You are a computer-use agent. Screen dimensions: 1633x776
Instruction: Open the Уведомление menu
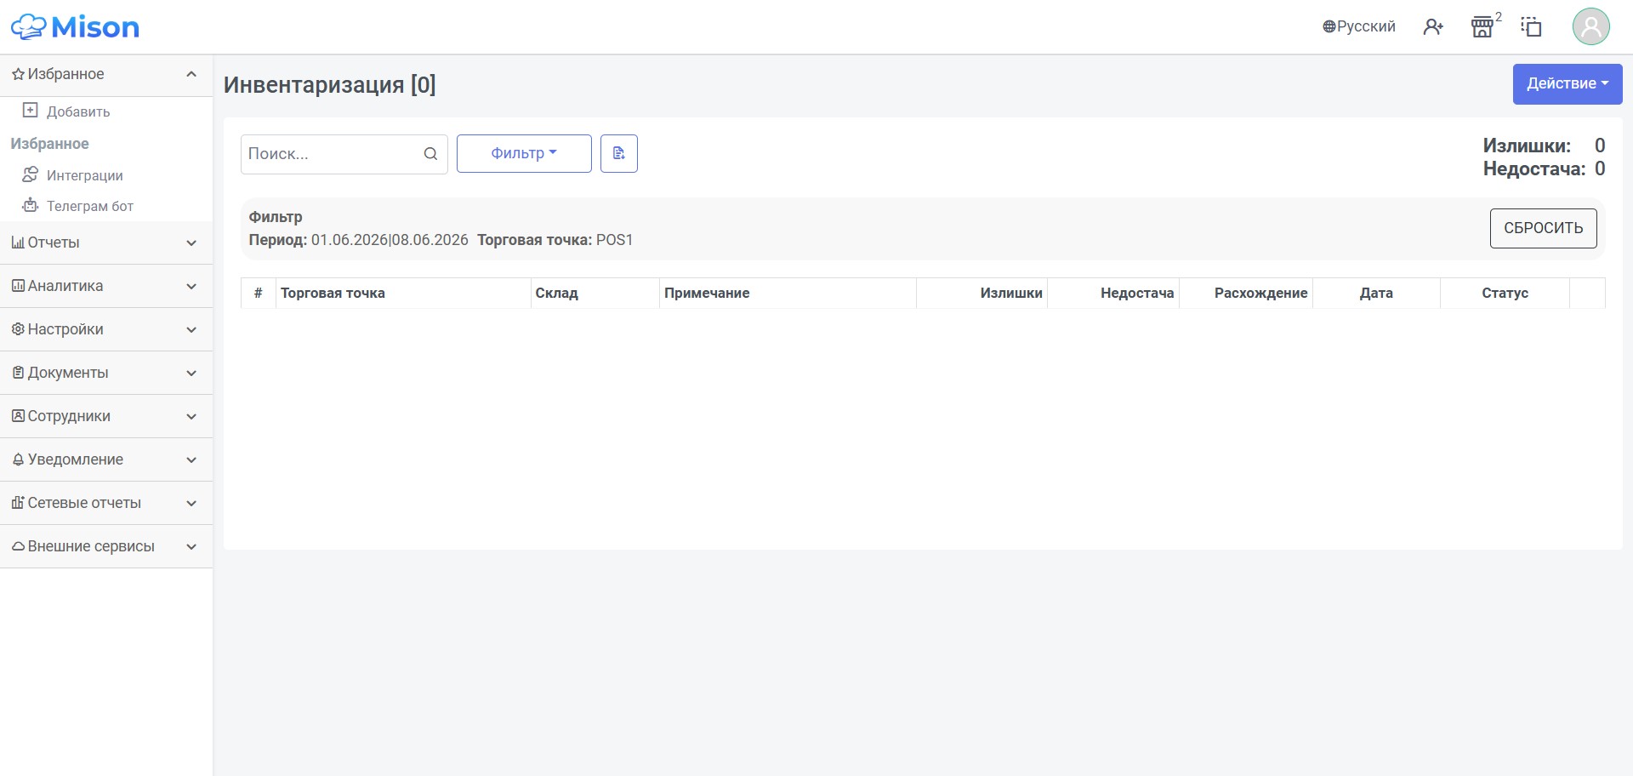pyautogui.click(x=106, y=459)
